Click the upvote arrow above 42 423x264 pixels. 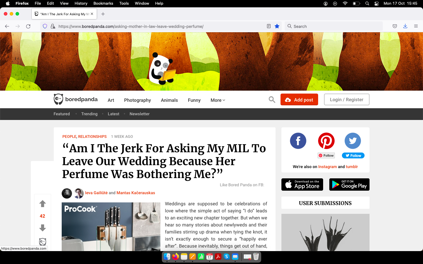point(43,204)
